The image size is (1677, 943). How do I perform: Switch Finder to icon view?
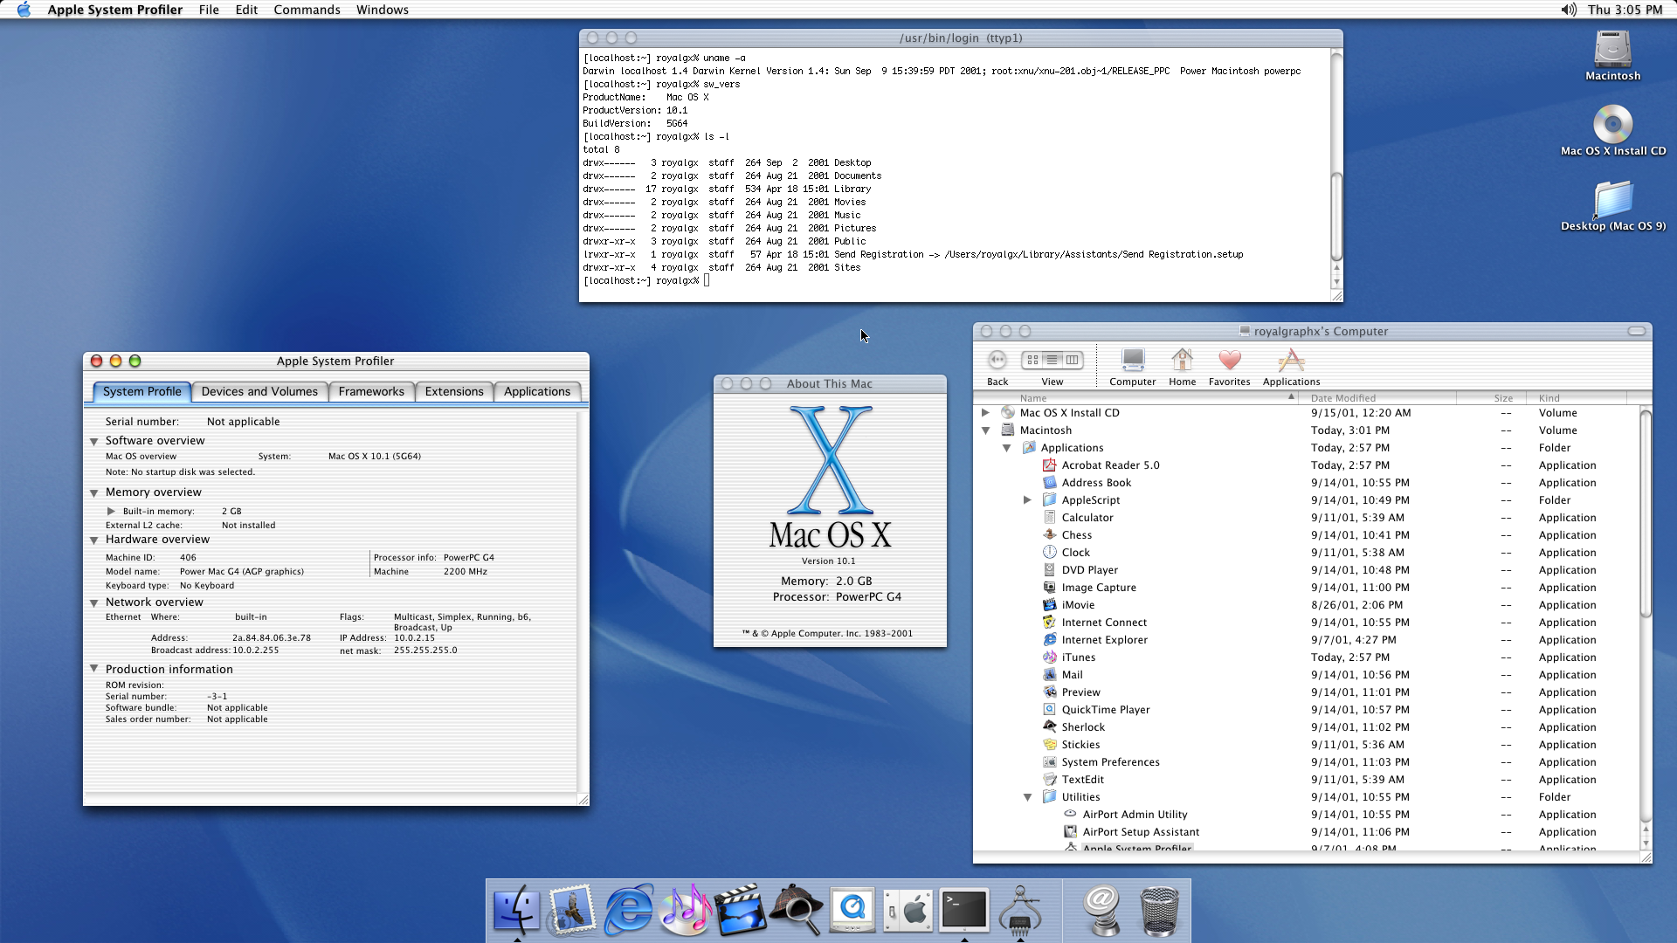click(x=1032, y=360)
